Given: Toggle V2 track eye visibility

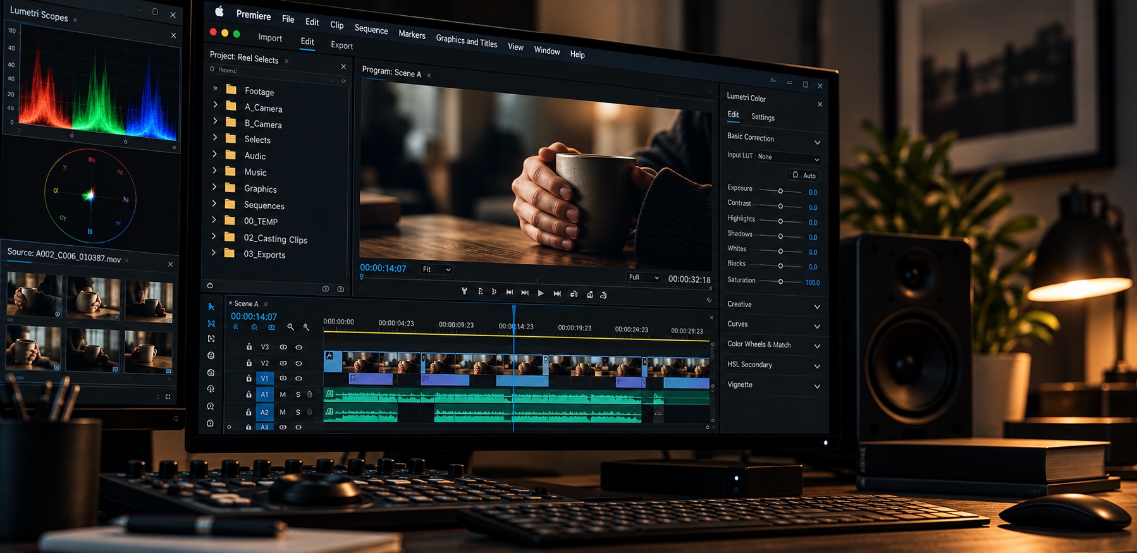Looking at the screenshot, I should [x=298, y=363].
